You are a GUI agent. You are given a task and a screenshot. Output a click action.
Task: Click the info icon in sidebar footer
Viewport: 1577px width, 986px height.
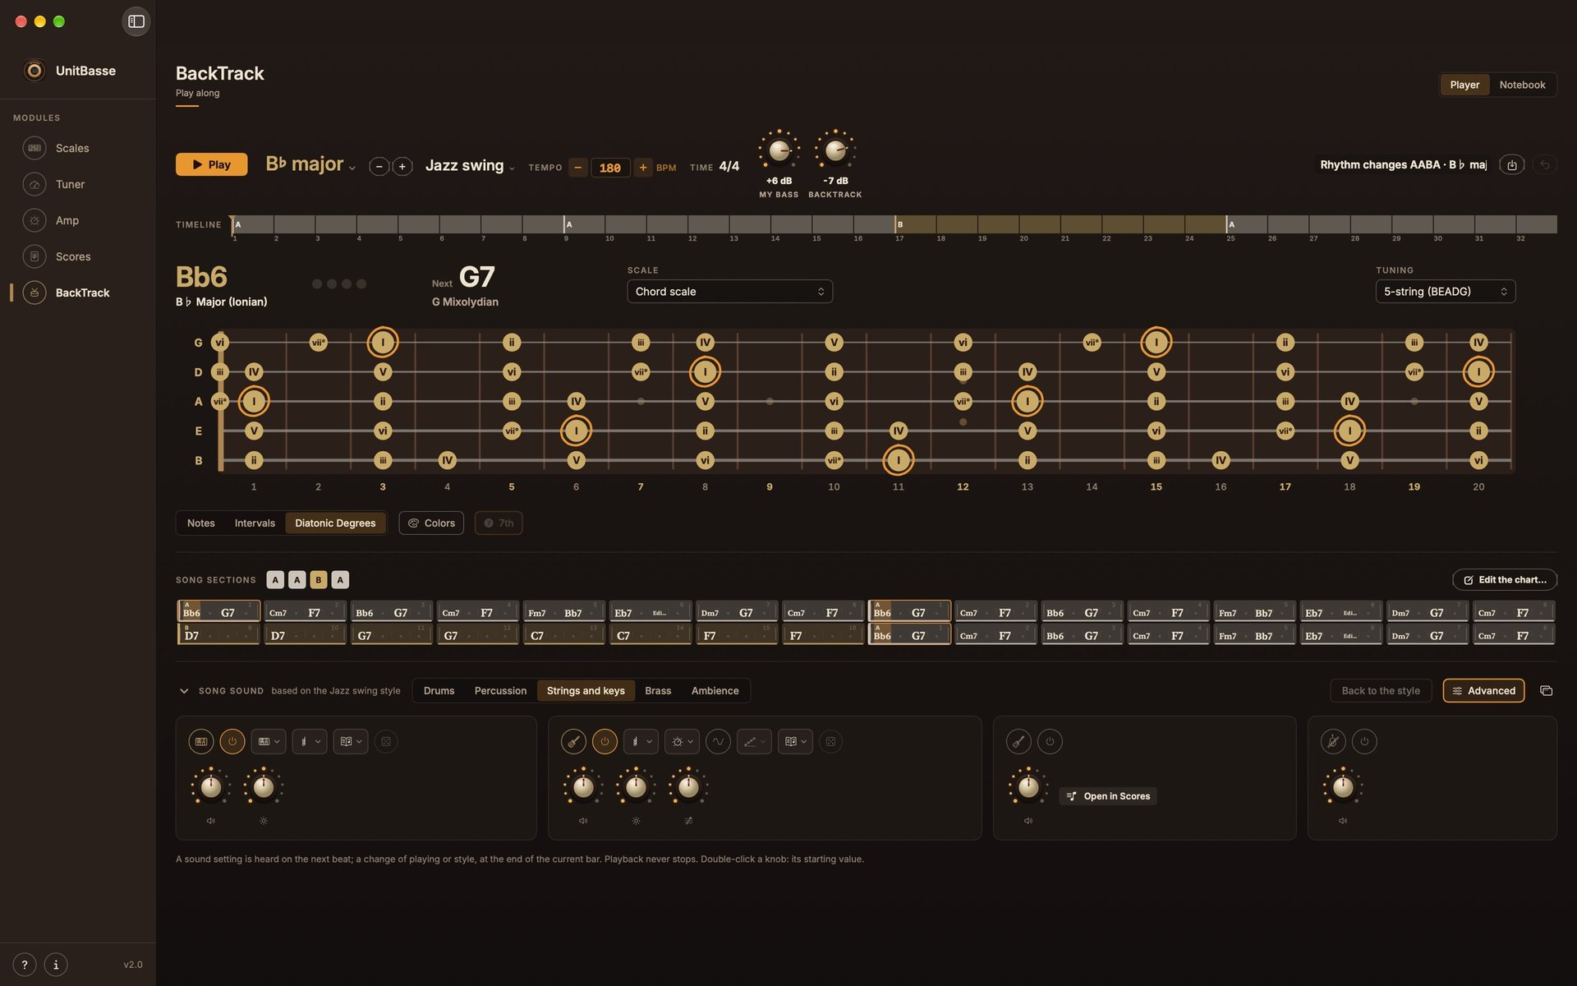pyautogui.click(x=56, y=965)
